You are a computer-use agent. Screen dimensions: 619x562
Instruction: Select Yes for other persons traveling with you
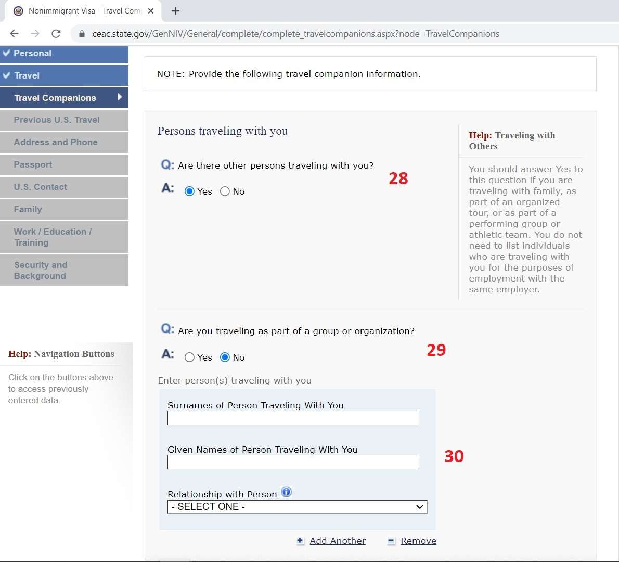point(189,191)
